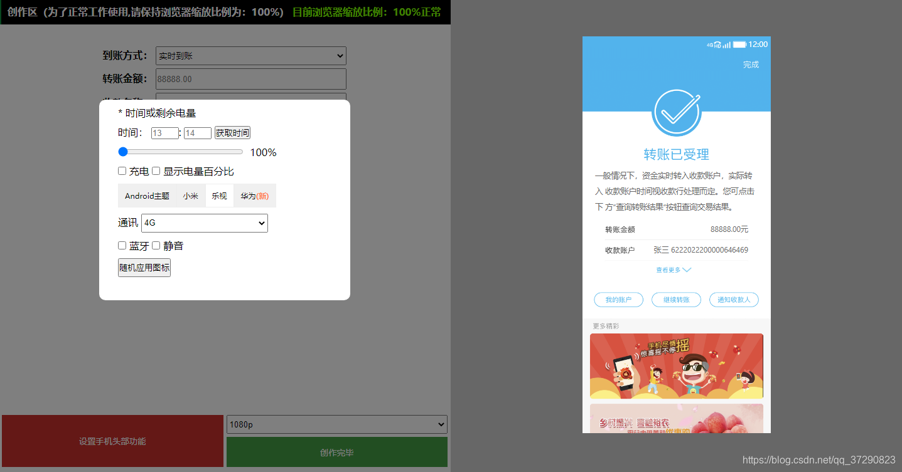Click the peach promo banner at bottom

(677, 418)
